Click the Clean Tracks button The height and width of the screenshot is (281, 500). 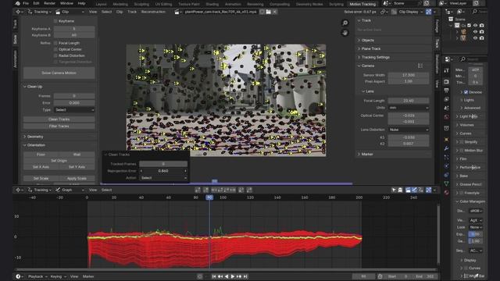pos(59,119)
